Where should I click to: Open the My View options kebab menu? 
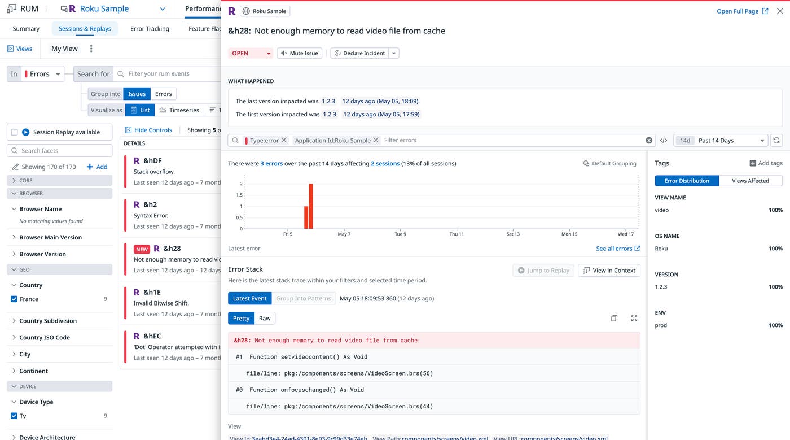(91, 49)
